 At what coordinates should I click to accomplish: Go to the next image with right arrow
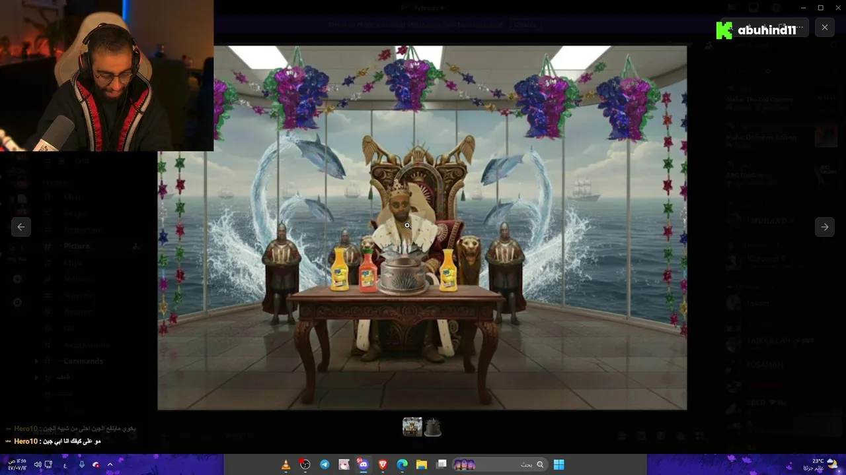[x=825, y=227]
